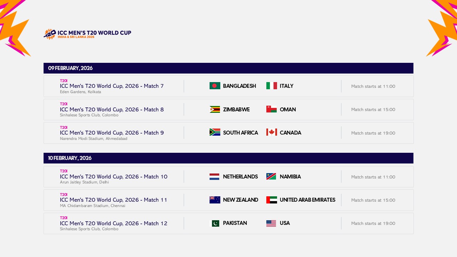Open Match 7 at Eden Gardens, Kolkata
Image resolution: width=457 pixels, height=257 pixels.
(111, 86)
